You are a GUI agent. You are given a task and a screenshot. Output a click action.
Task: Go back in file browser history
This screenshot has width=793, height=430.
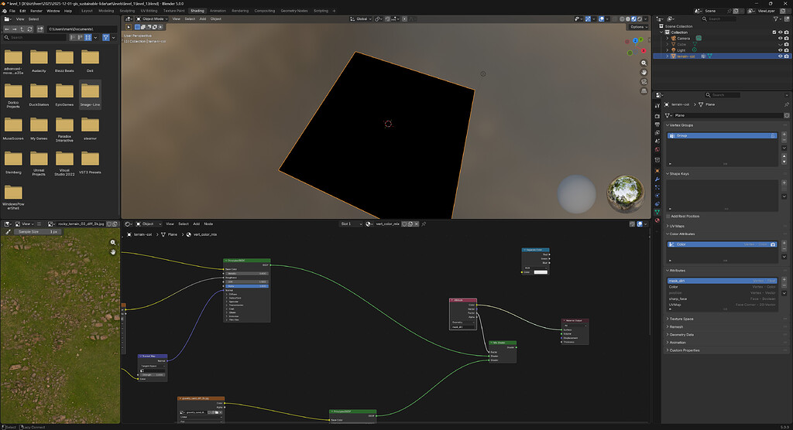coord(6,29)
